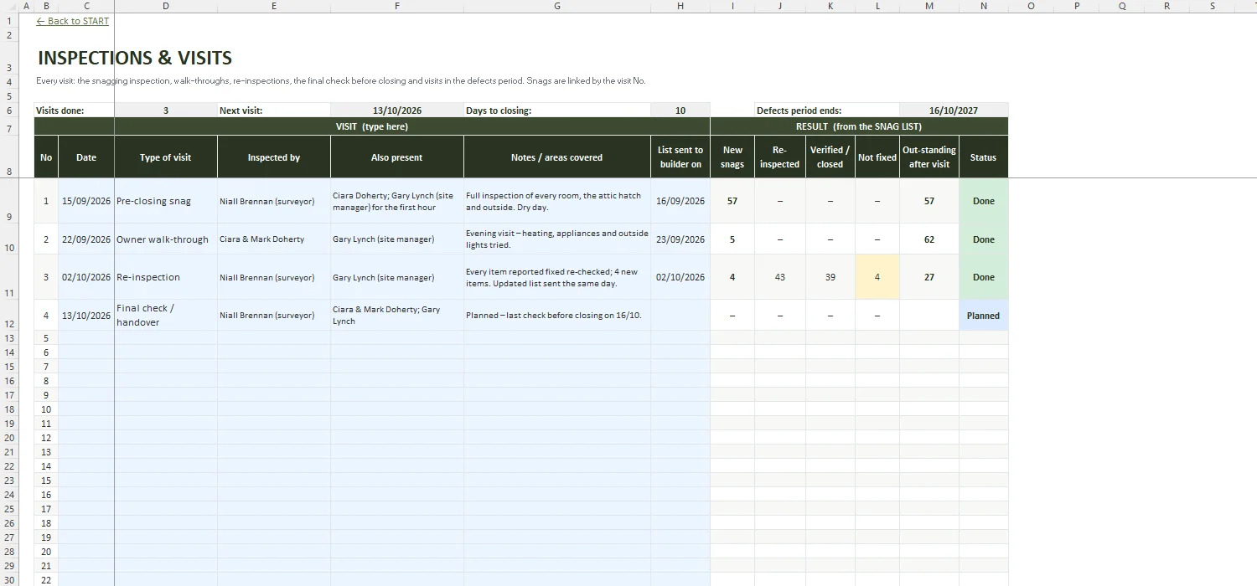Screen dimensions: 1257x586
Task: Click the Out-standing after visit header
Action: tap(929, 157)
